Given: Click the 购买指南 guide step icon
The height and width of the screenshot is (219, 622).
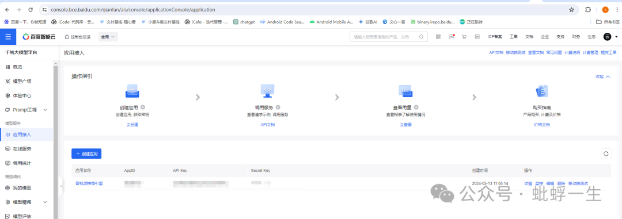Looking at the screenshot, I should [x=542, y=91].
